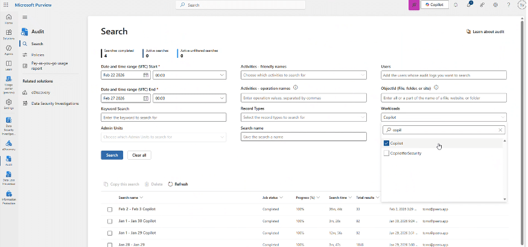Open Data Loss Prevention from left rail

(8, 175)
